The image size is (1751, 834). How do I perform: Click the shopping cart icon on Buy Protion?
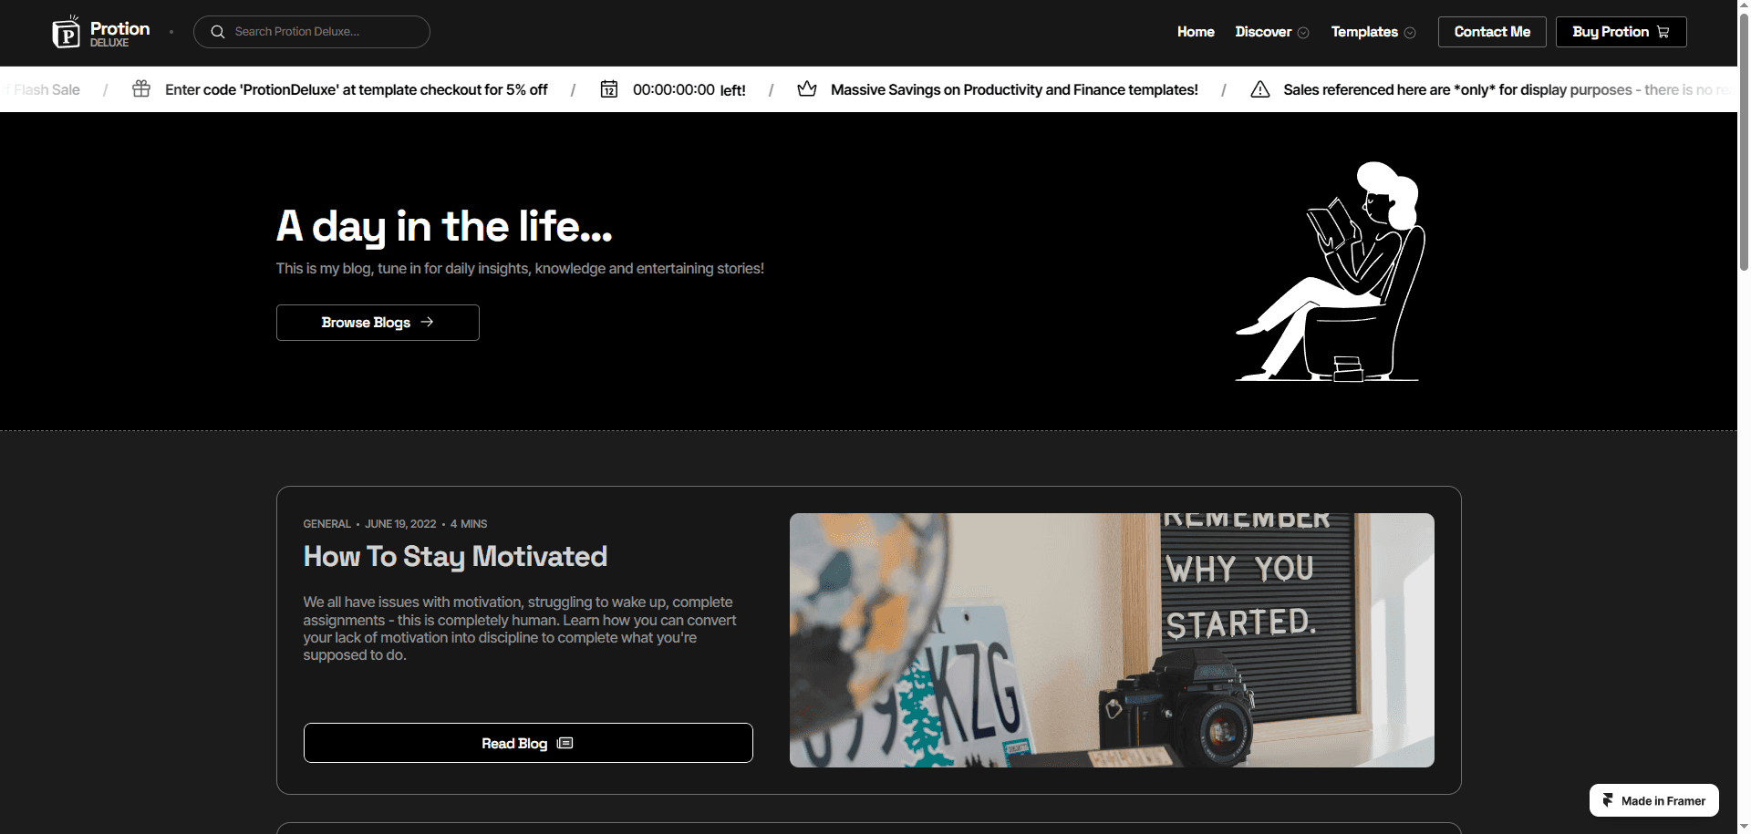pyautogui.click(x=1663, y=32)
